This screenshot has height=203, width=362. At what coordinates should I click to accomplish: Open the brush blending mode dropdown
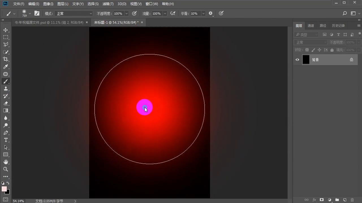[x=74, y=13]
